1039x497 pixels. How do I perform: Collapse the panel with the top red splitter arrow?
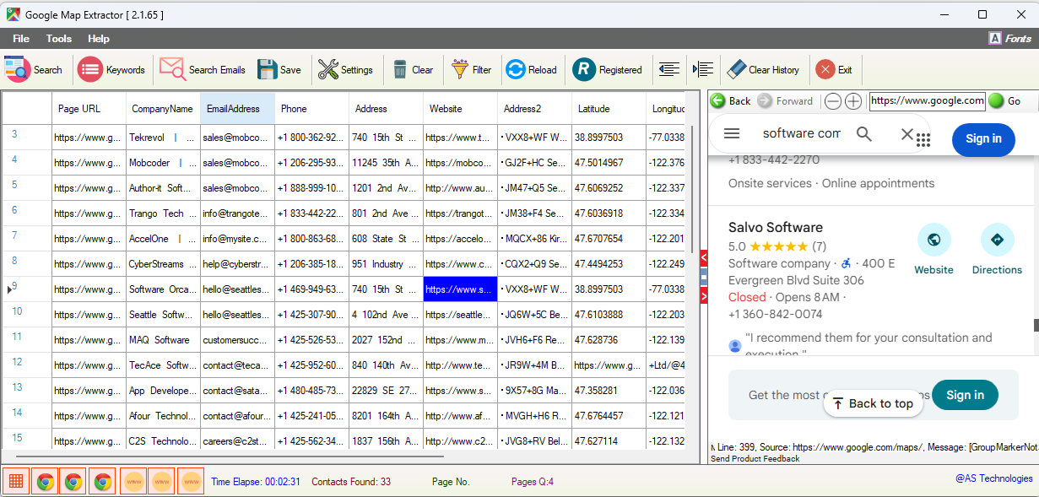[x=704, y=257]
